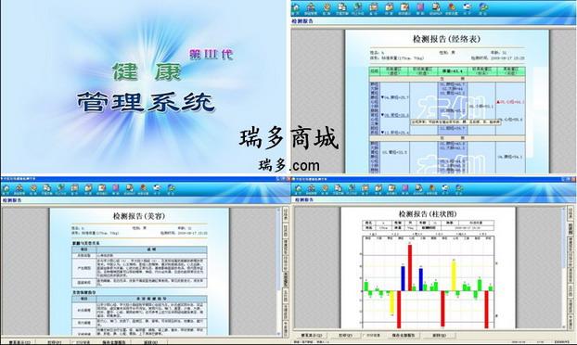Click the two-people icon in bar chart window toolbar
The width and height of the screenshot is (577, 345).
tap(312, 188)
